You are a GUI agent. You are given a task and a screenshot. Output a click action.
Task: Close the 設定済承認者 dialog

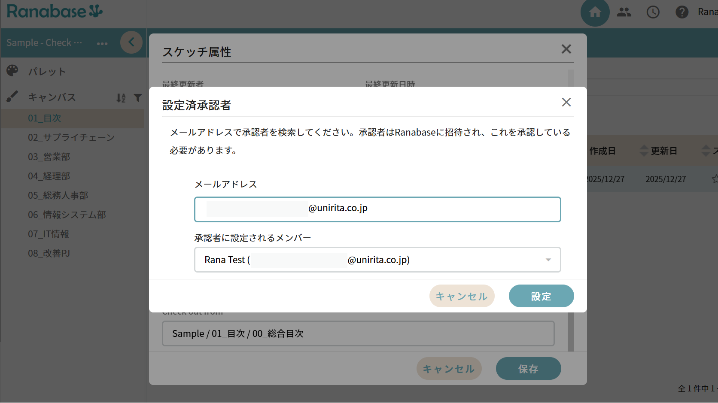coord(566,102)
